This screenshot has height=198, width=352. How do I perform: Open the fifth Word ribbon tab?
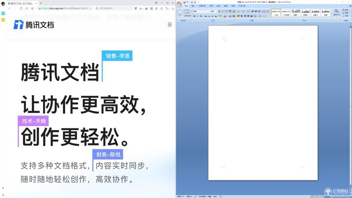coord(218,6)
